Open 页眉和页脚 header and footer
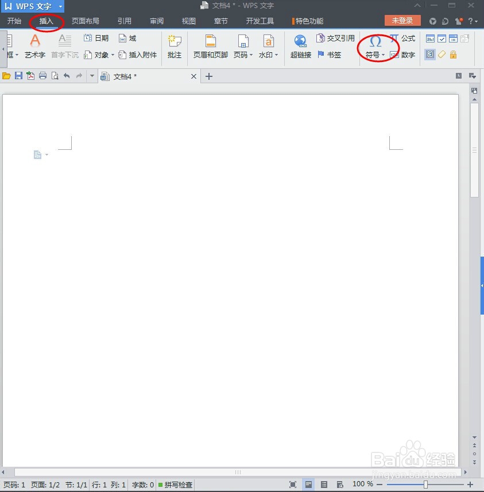 pyautogui.click(x=210, y=47)
